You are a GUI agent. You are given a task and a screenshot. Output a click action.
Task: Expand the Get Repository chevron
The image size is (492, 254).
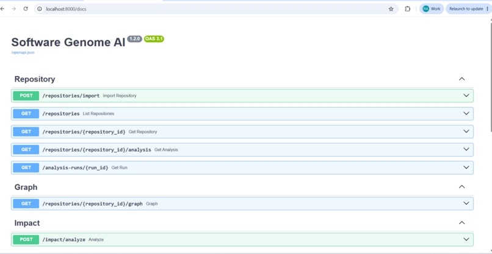(x=466, y=132)
